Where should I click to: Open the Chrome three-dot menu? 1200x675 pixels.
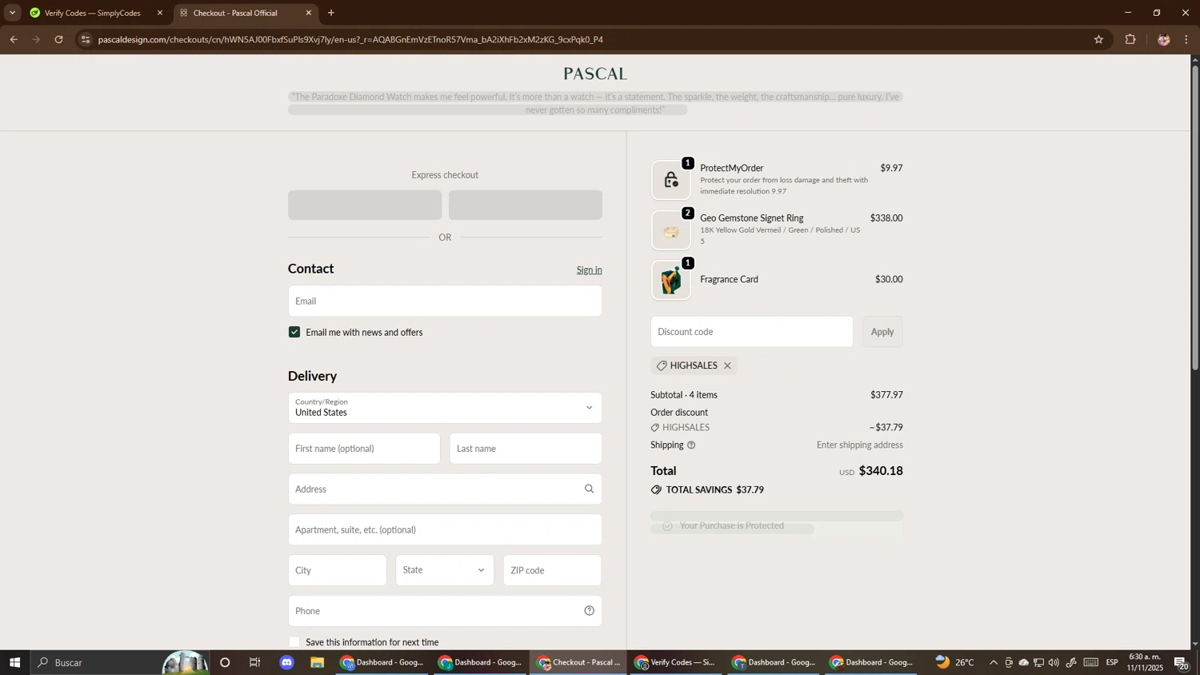coord(1187,39)
